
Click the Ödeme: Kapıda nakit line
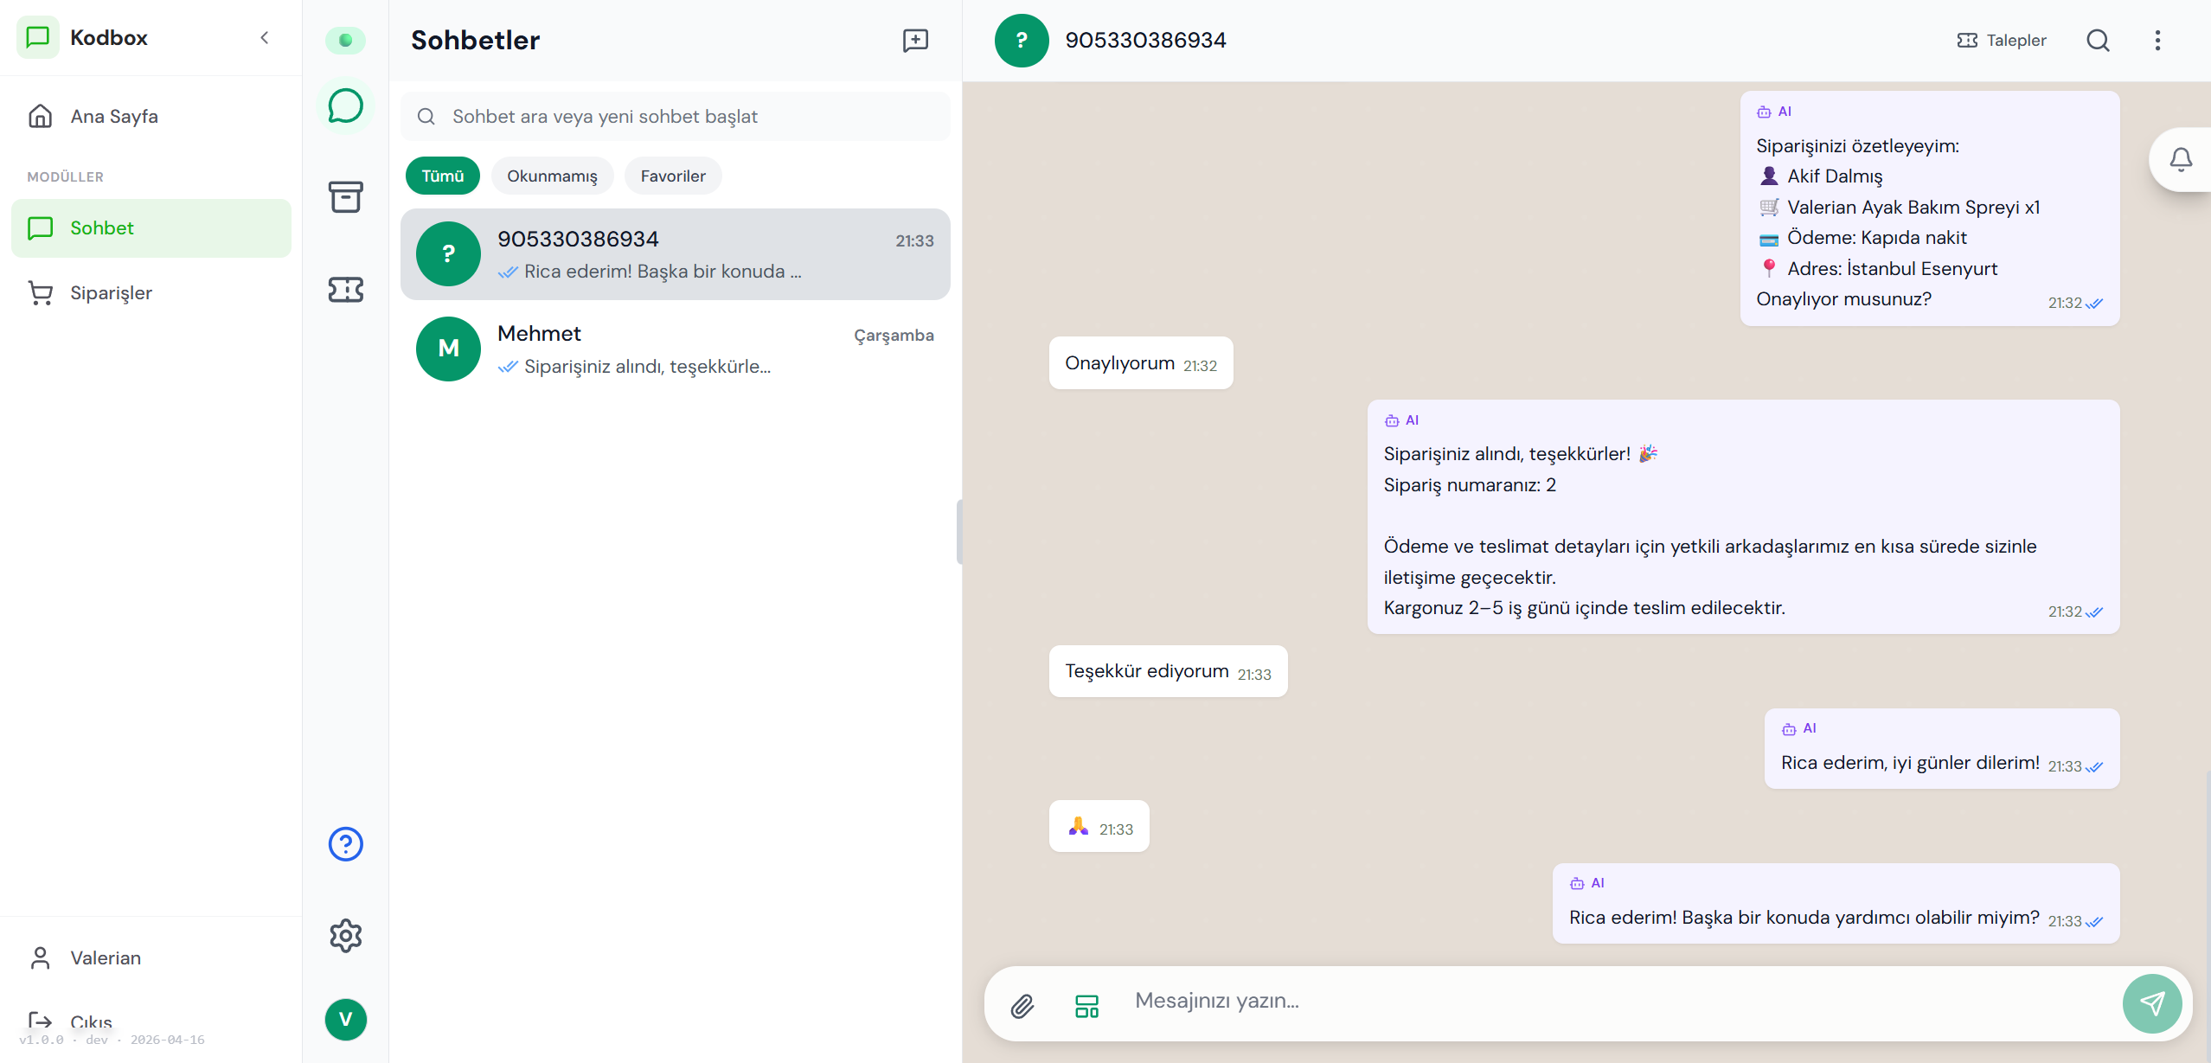click(x=1863, y=238)
